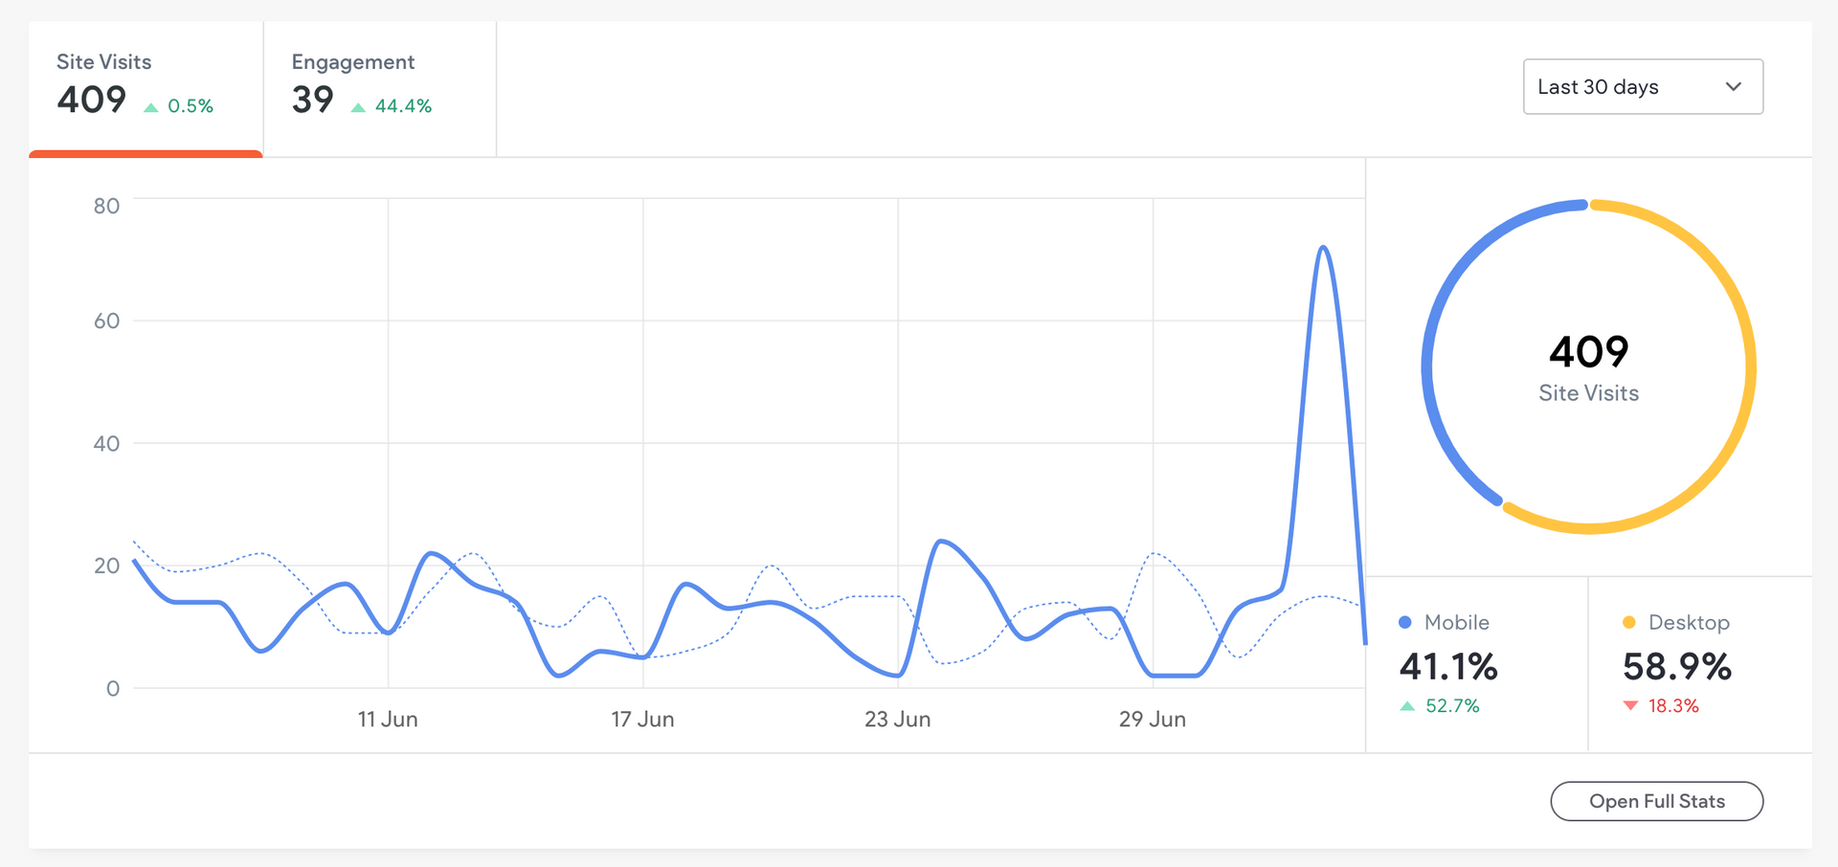
Task: Click the Open Full Stats button
Action: pos(1656,801)
